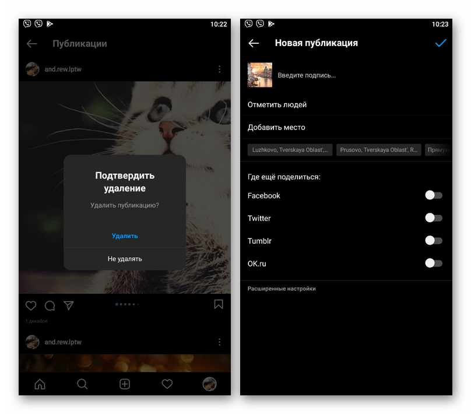This screenshot has height=414, width=471.
Task: Select Luzhkovo, Tverskaya Oblast' location chip
Action: (290, 150)
